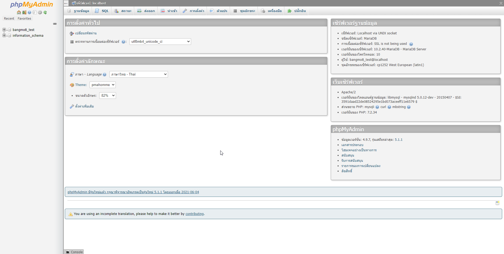The height and width of the screenshot is (254, 504).
Task: Click the help icon after mysqli extension
Action: click(x=377, y=107)
